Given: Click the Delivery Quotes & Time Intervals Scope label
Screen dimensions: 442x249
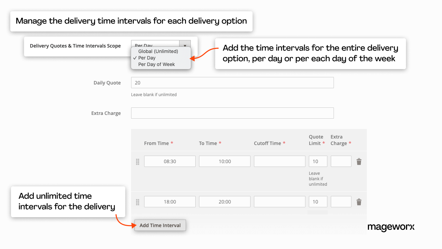Looking at the screenshot, I should 75,45.
